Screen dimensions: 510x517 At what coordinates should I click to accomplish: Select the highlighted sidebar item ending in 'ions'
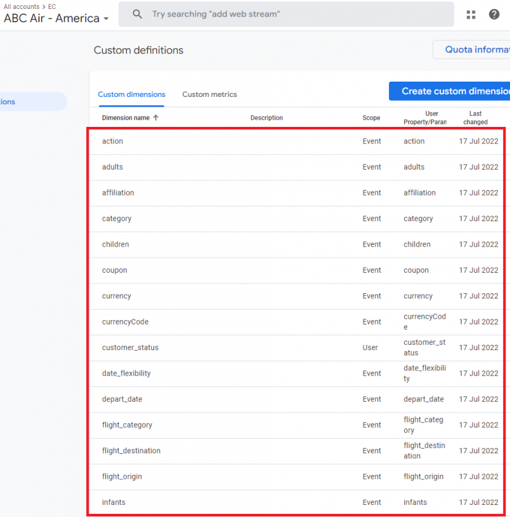coord(33,101)
